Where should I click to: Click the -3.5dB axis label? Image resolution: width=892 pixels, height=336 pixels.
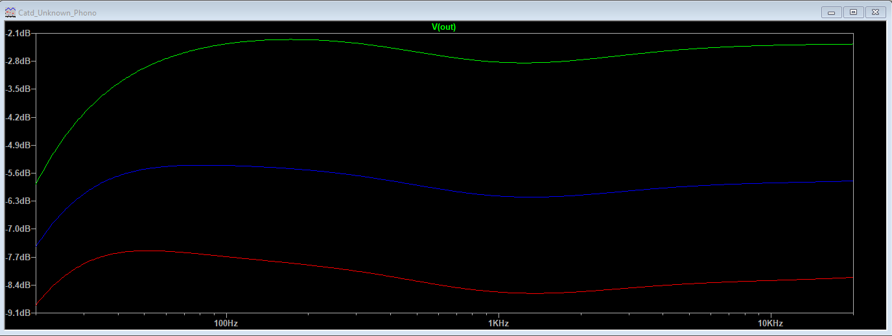coord(18,89)
